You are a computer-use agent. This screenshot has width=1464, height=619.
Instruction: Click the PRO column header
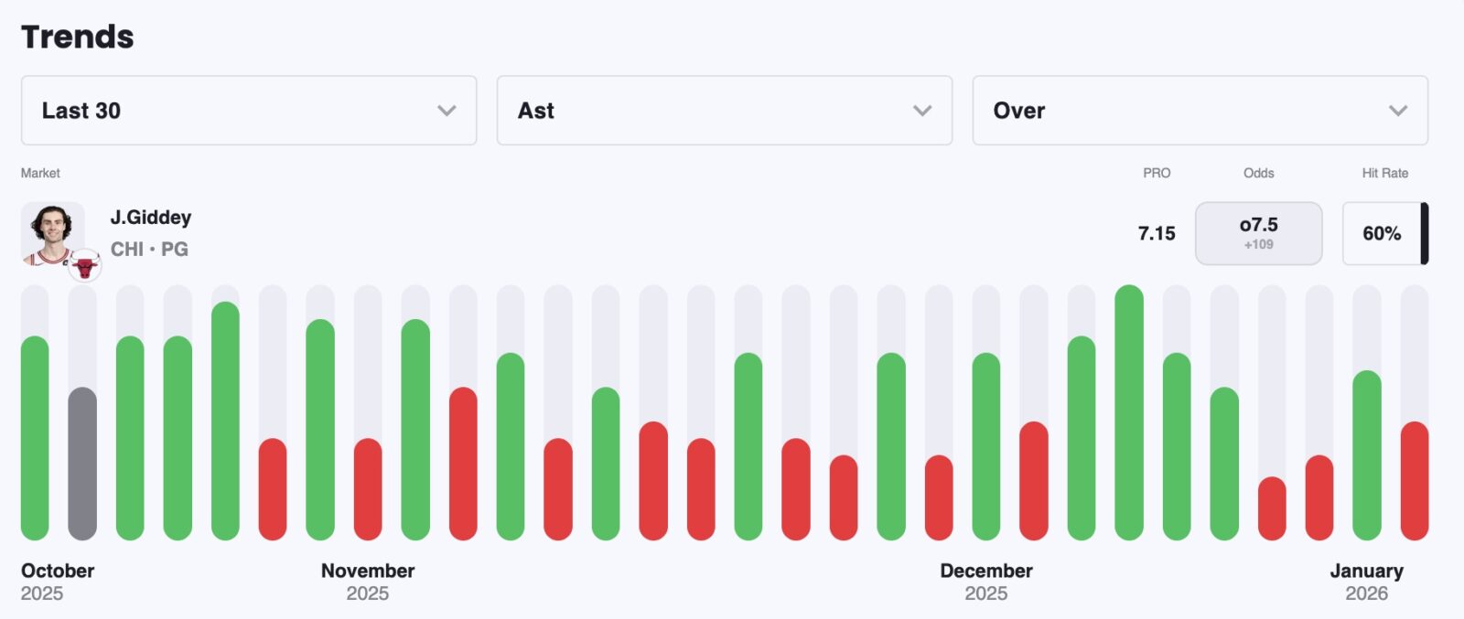click(x=1157, y=173)
